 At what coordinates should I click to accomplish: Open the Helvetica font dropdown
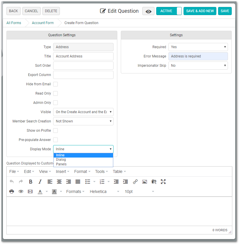click(x=104, y=191)
